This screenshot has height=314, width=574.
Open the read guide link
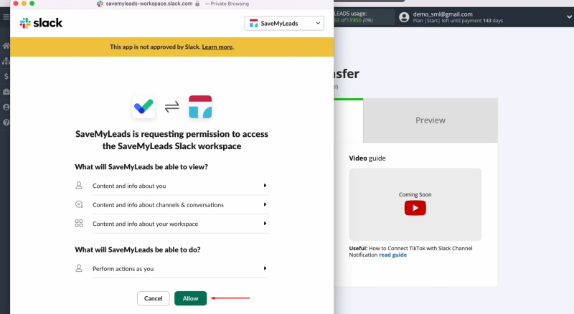392,254
